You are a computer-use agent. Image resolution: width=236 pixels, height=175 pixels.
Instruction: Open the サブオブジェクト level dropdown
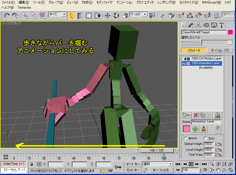(x=230, y=43)
